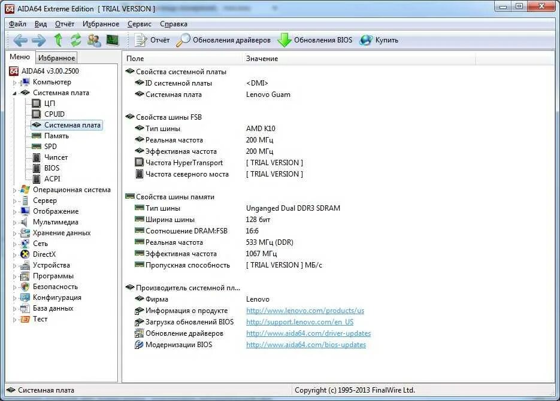The height and width of the screenshot is (401, 560).
Task: Click the Устройства devices icon
Action: tap(25, 265)
